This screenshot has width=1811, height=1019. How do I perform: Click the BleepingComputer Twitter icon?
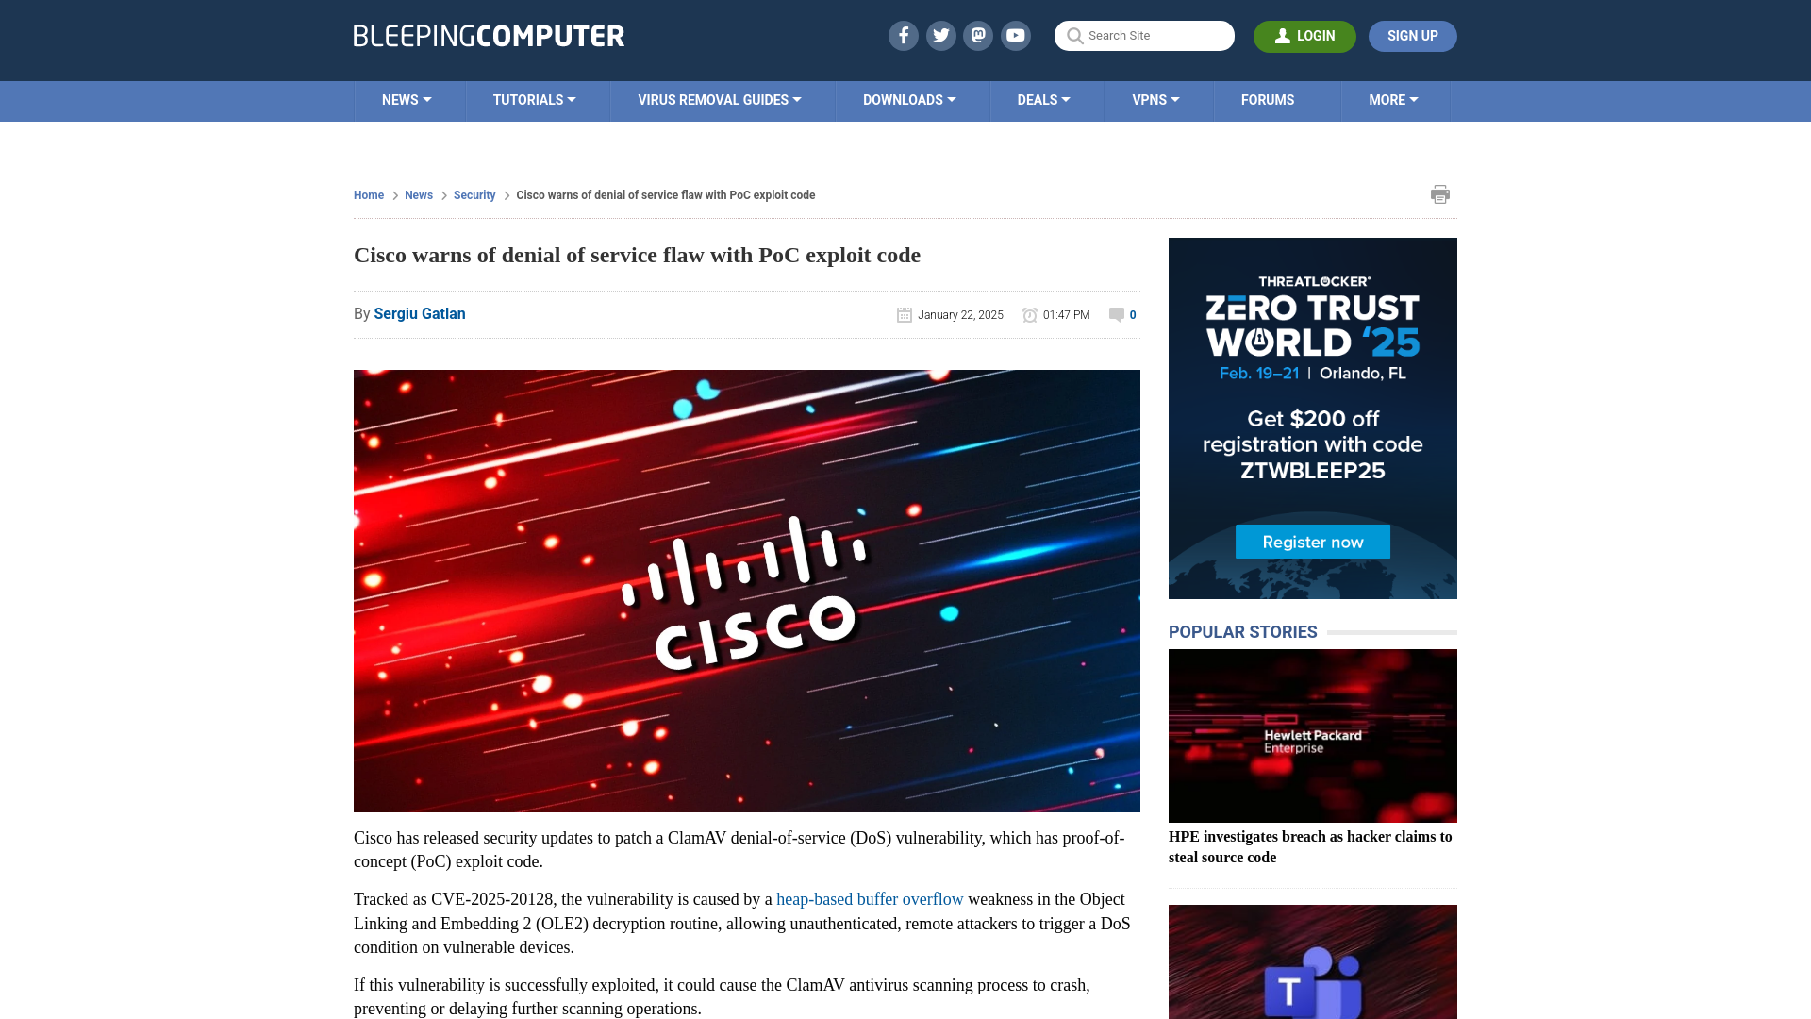point(940,35)
